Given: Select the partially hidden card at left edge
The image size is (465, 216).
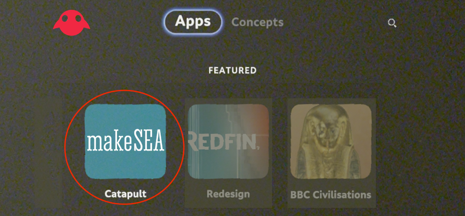Looking at the screenshot, I should (x=50, y=152).
